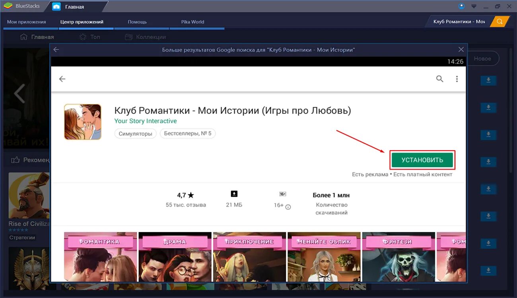Image resolution: width=517 pixels, height=298 pixels.
Task: Open the Драма screenshot
Action: pos(175,257)
